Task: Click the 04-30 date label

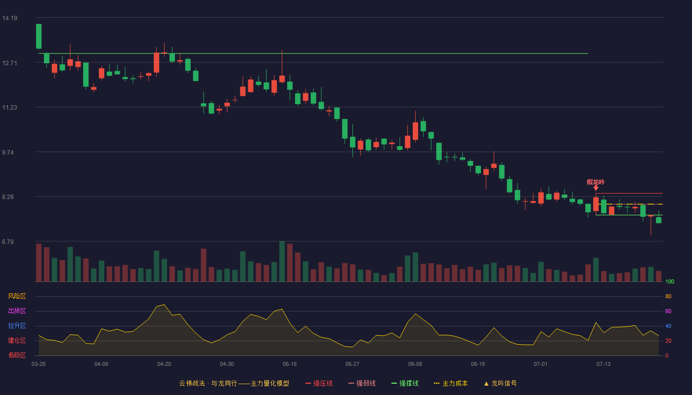Action: coord(227,364)
